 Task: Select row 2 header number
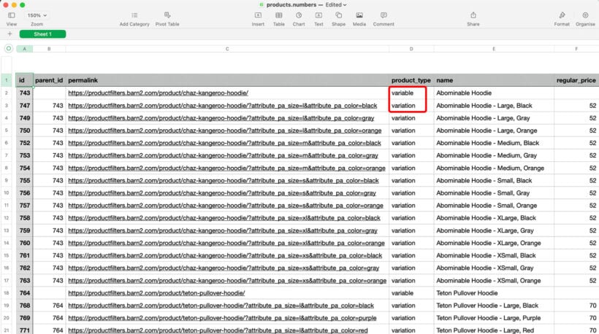click(7, 93)
